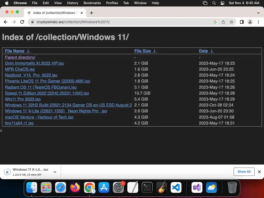The width and height of the screenshot is (264, 198).
Task: Open the Trash in the dock
Action: click(232, 187)
